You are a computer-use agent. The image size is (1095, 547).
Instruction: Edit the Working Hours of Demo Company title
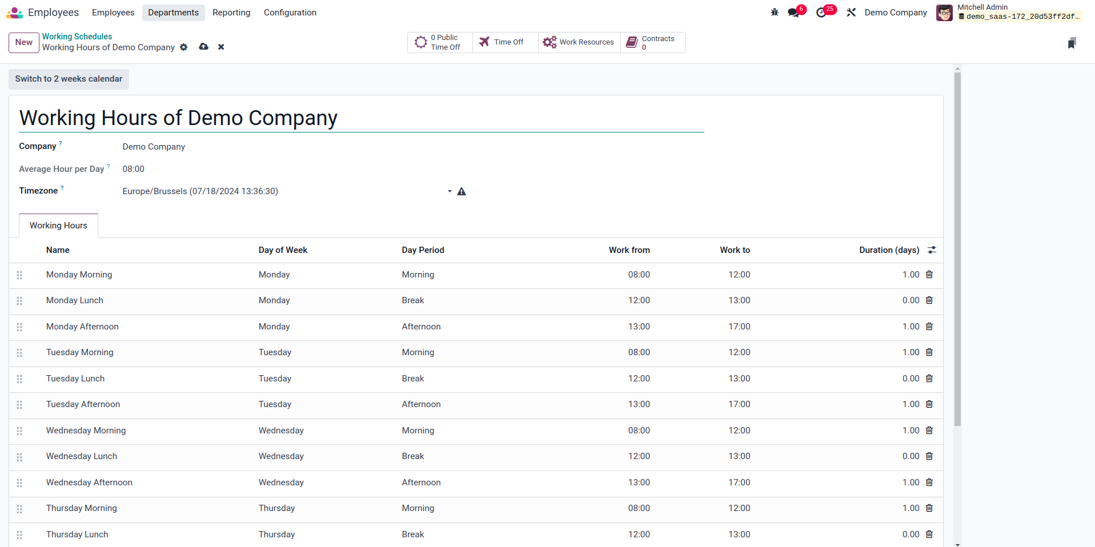pos(362,118)
